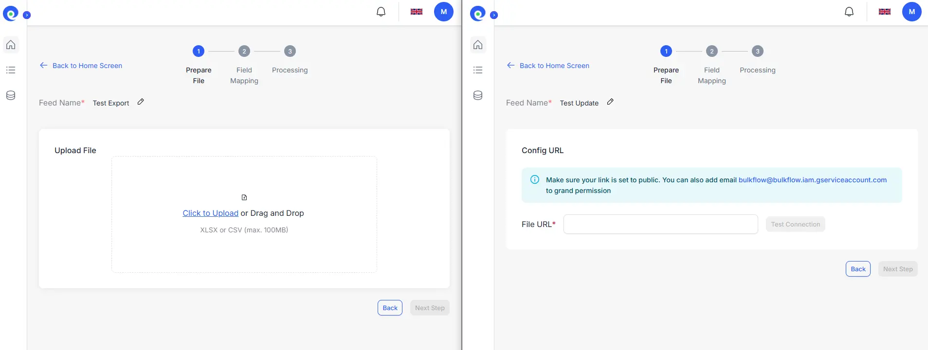Click the Test Update feed name text

[579, 103]
